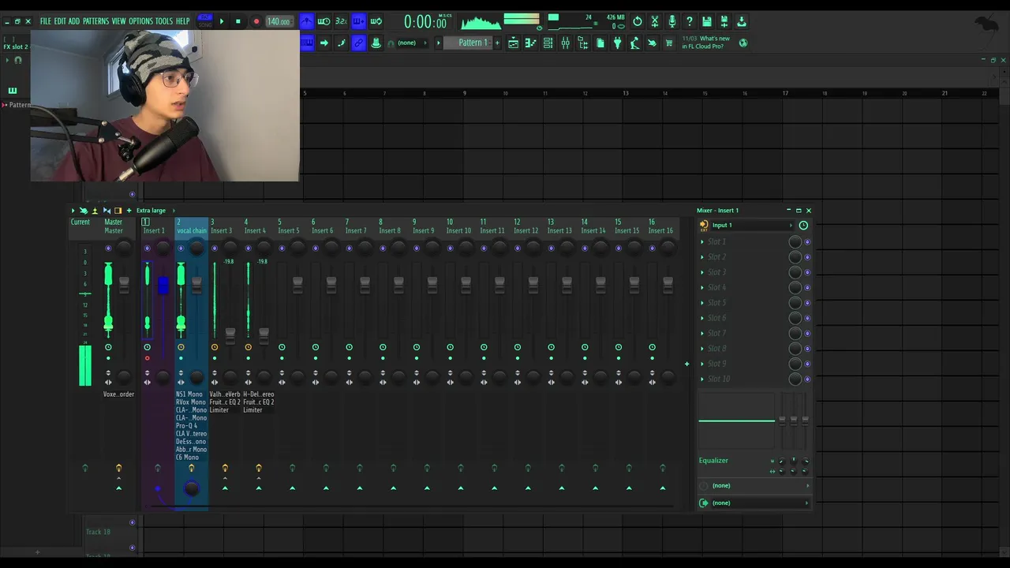Open the content library shopping cart icon

point(670,43)
